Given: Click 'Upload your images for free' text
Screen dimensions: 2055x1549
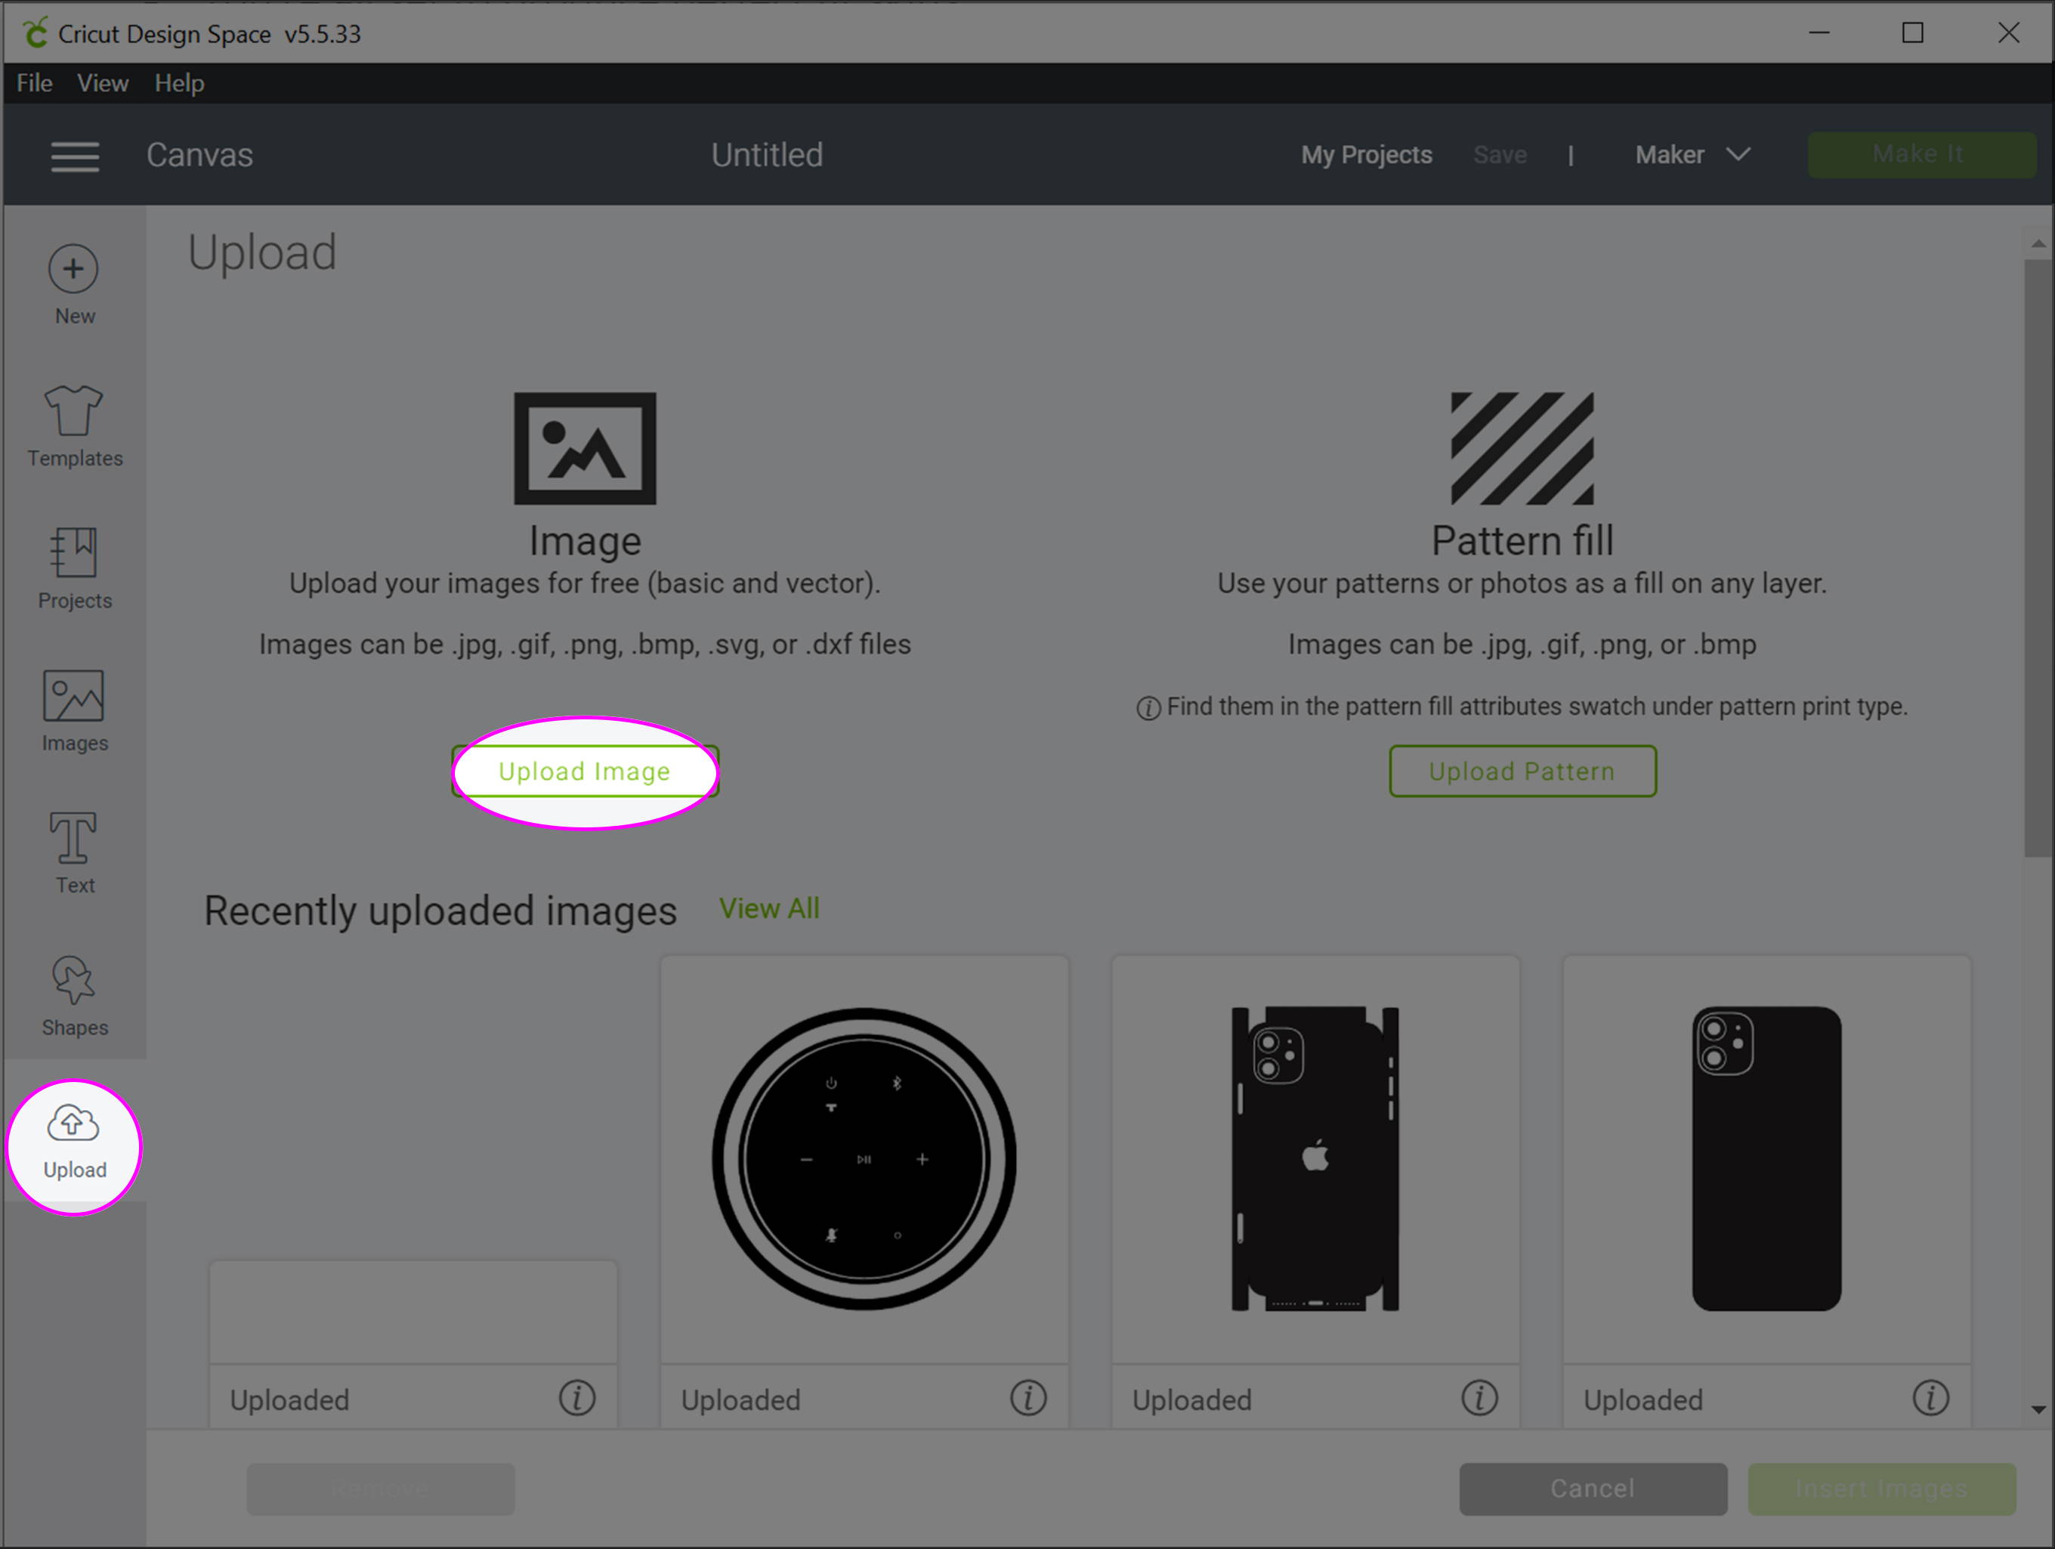Looking at the screenshot, I should [x=586, y=583].
